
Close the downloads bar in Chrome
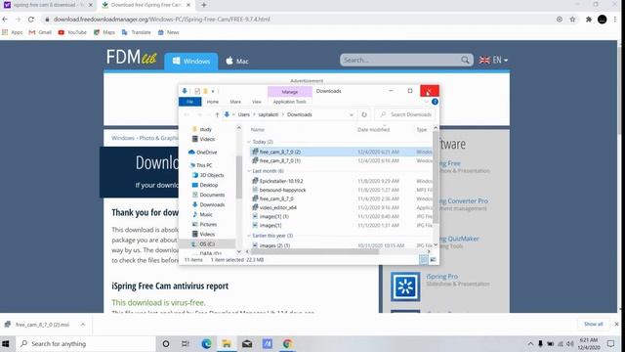point(616,324)
